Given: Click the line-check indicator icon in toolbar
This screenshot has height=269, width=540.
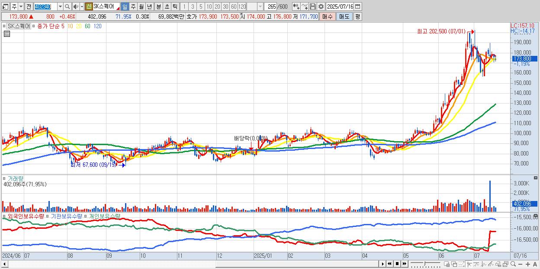Looking at the screenshot, I should point(305,6).
